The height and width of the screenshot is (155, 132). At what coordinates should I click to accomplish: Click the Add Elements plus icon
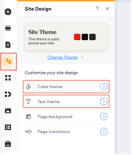(x=8, y=12)
